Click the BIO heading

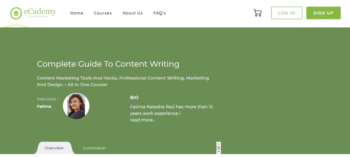[134, 97]
